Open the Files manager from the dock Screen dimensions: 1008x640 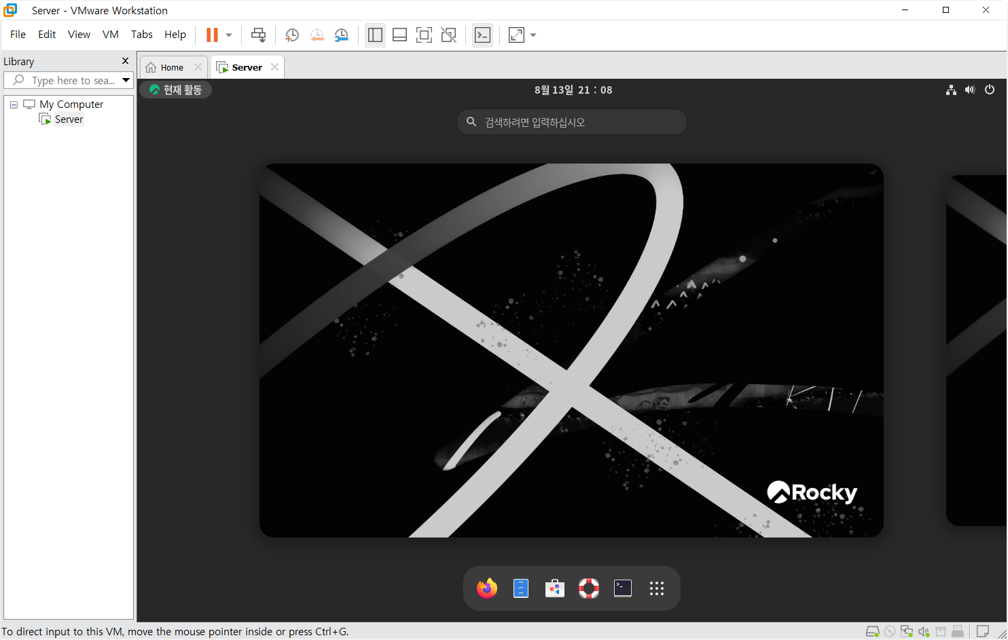point(521,588)
